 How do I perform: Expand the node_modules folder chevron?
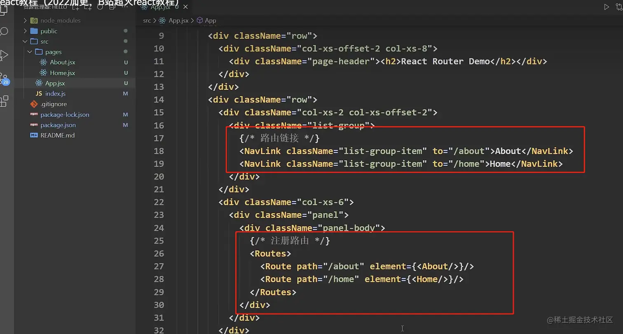pos(25,21)
